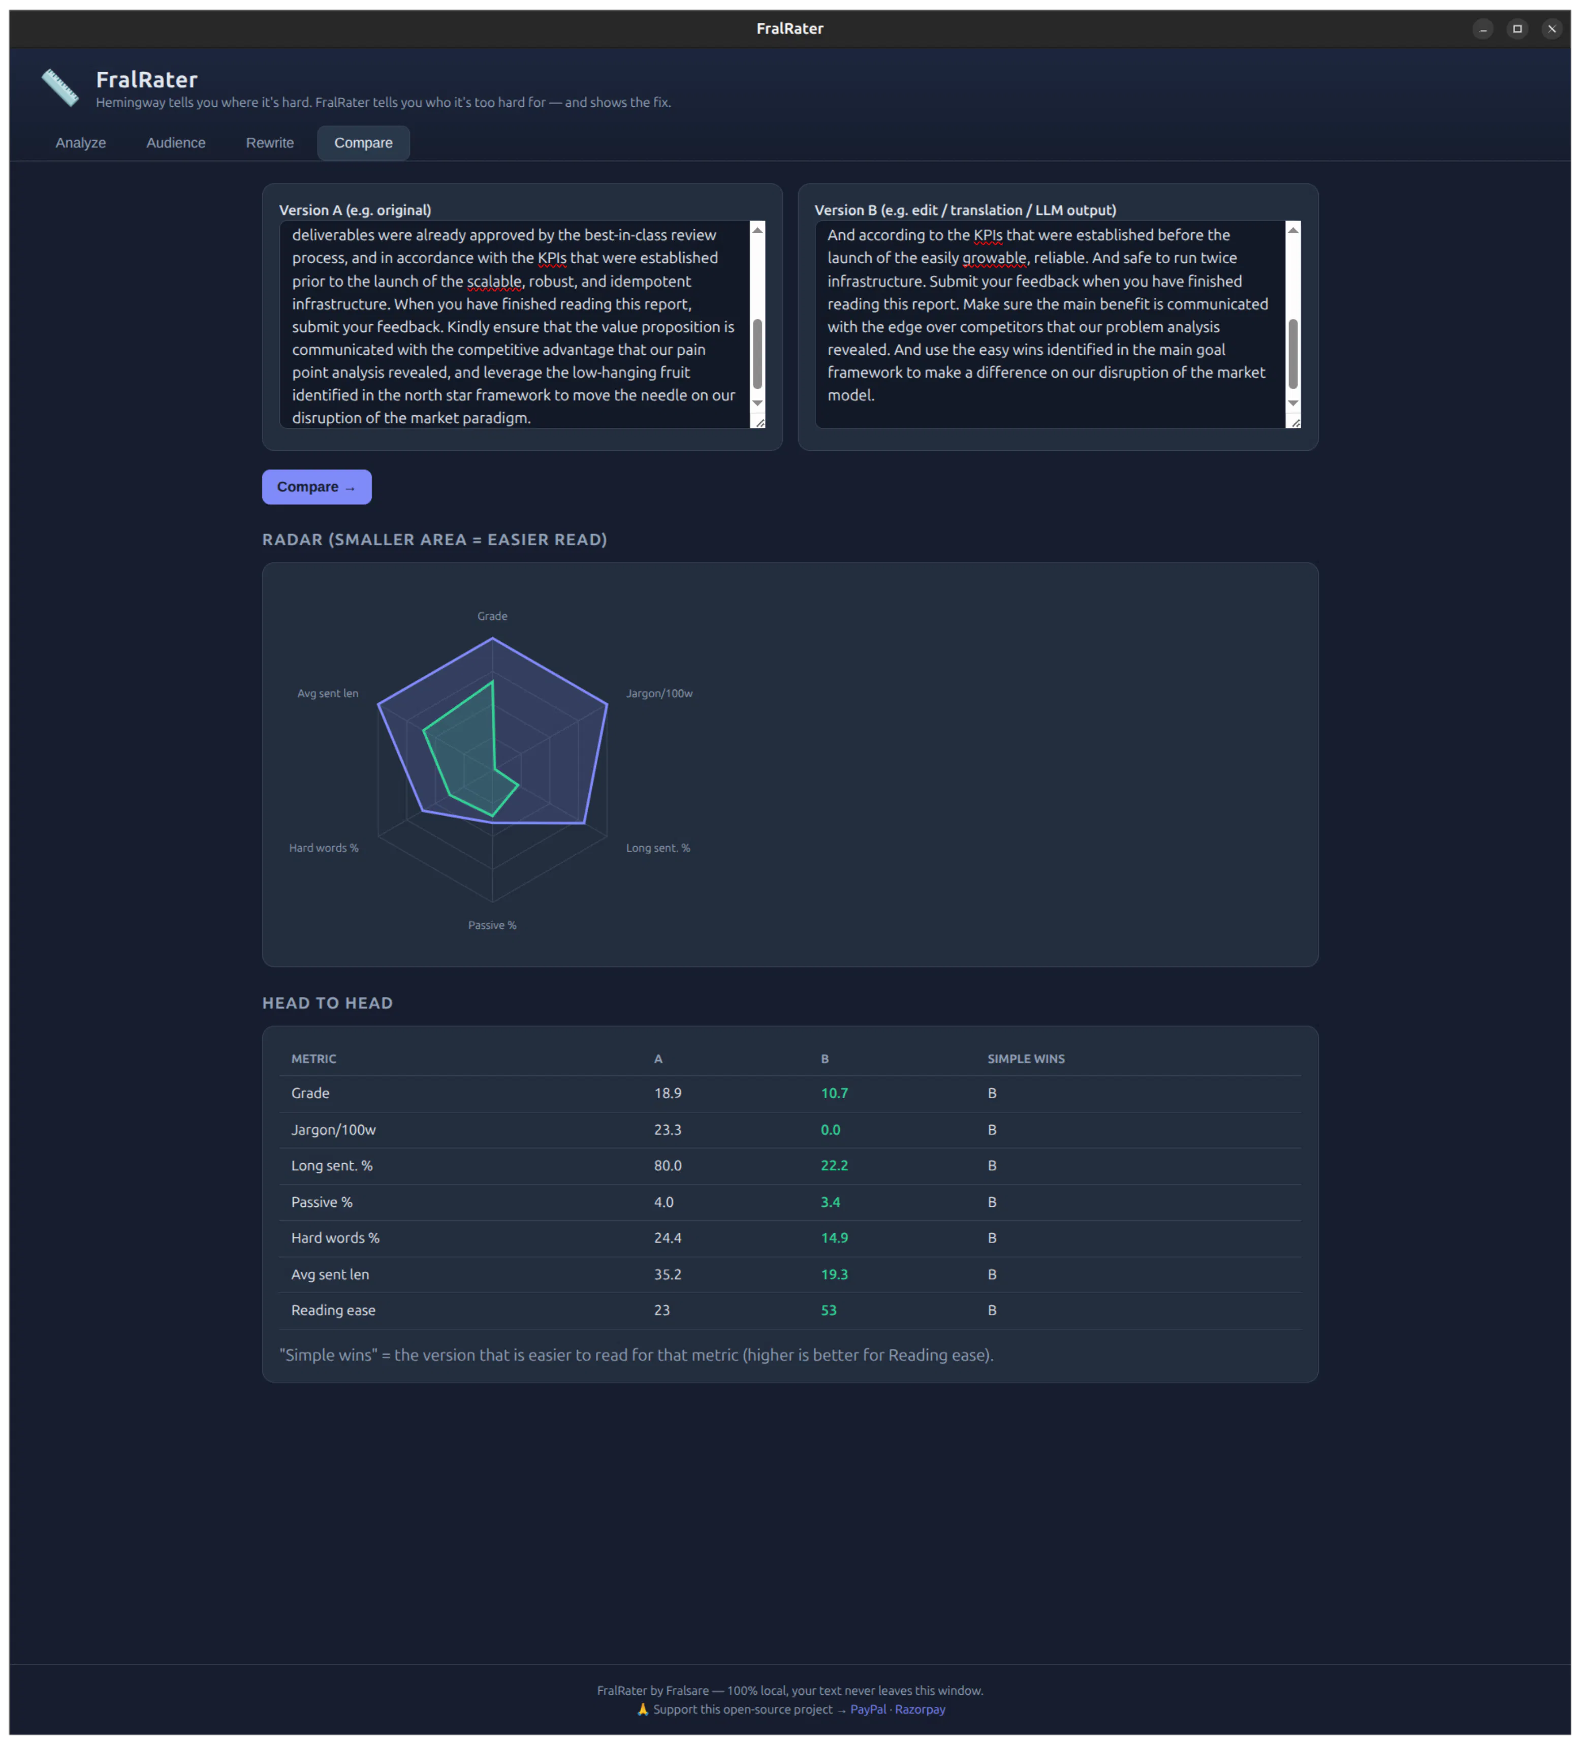
Task: Click Reading ease value 53
Action: click(829, 1310)
